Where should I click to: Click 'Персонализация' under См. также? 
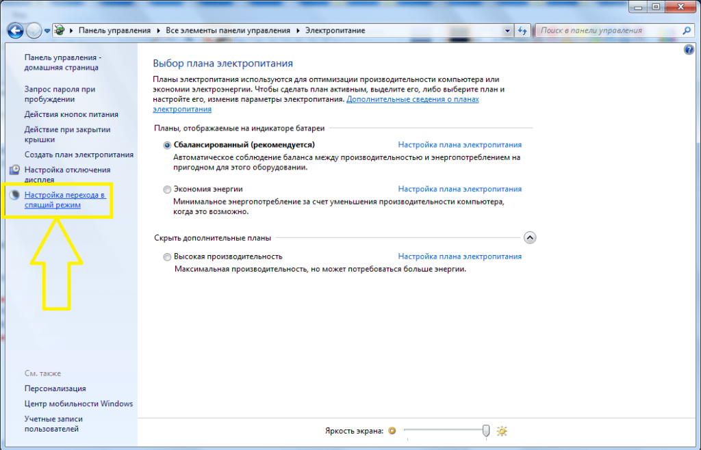(55, 388)
